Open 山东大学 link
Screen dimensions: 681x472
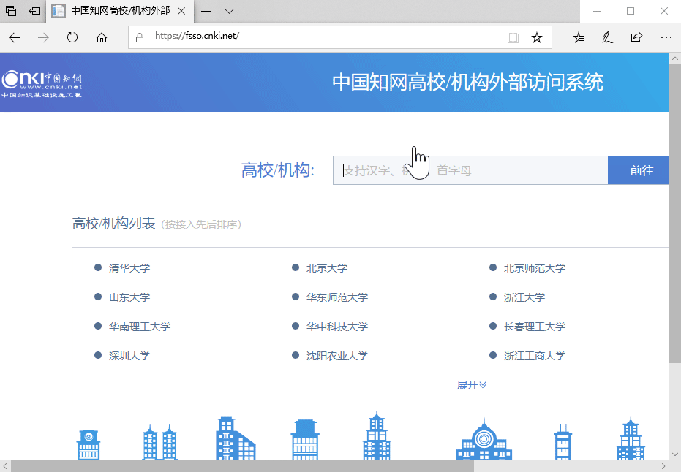click(129, 297)
